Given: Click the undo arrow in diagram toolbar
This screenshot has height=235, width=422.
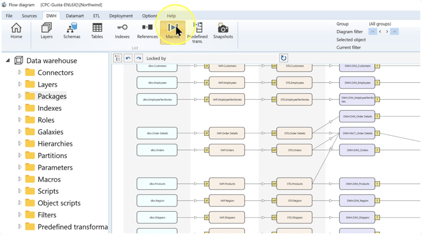Looking at the screenshot, I should [x=128, y=58].
